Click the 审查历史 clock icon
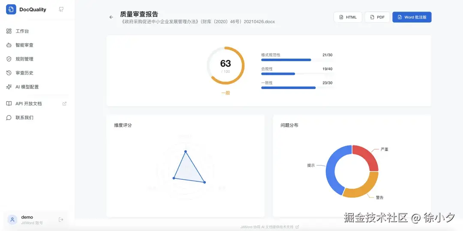This screenshot has height=231, width=463. coord(9,73)
